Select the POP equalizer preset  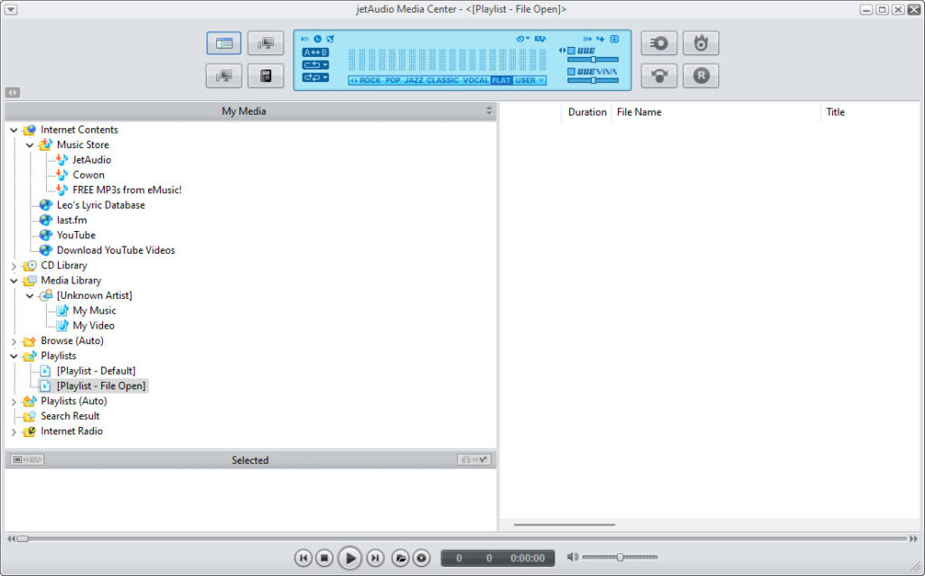click(393, 80)
